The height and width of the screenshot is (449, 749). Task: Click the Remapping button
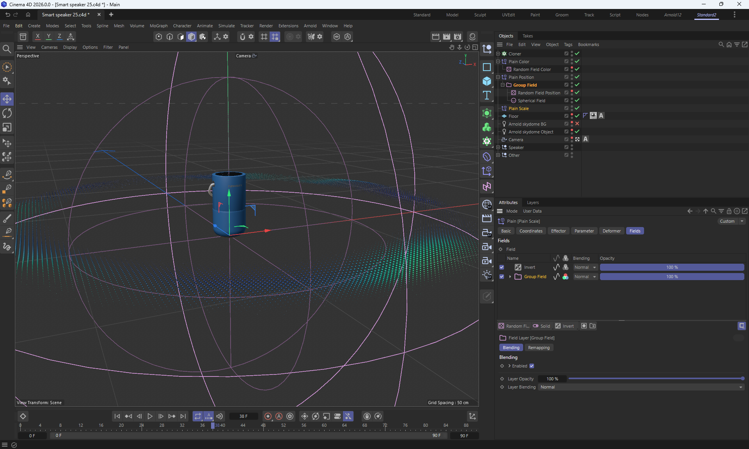(x=538, y=348)
